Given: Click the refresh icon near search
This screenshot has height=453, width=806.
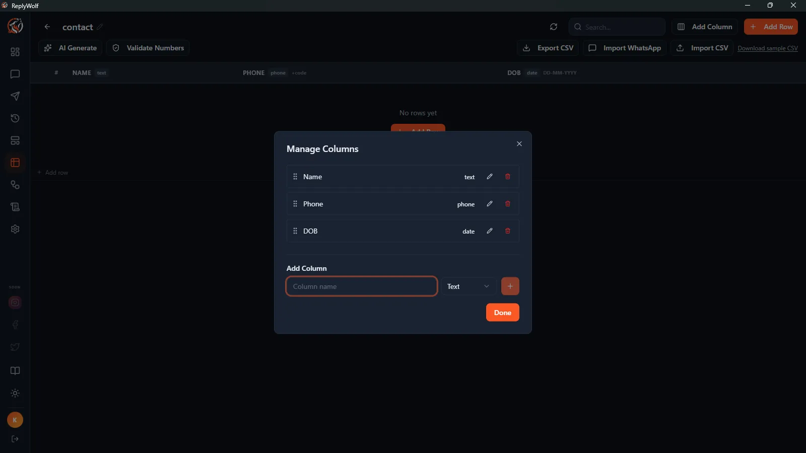Looking at the screenshot, I should (x=554, y=27).
